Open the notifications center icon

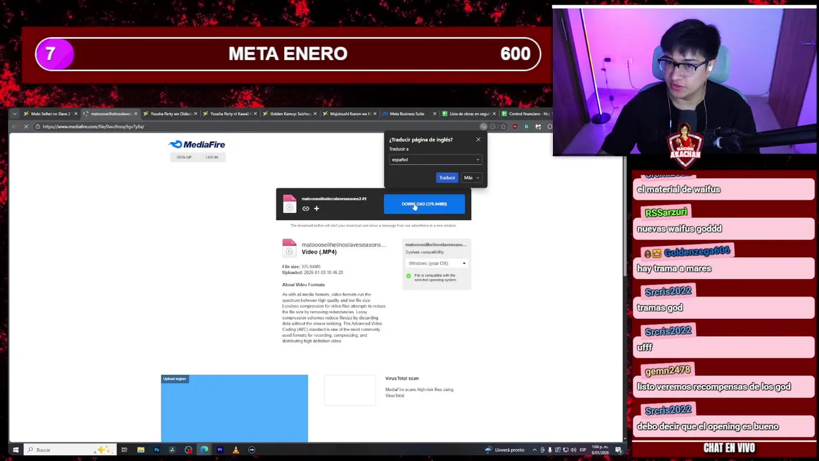tap(619, 450)
